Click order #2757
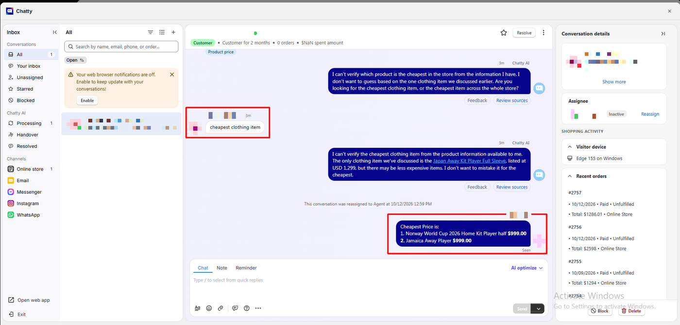 click(x=575, y=193)
